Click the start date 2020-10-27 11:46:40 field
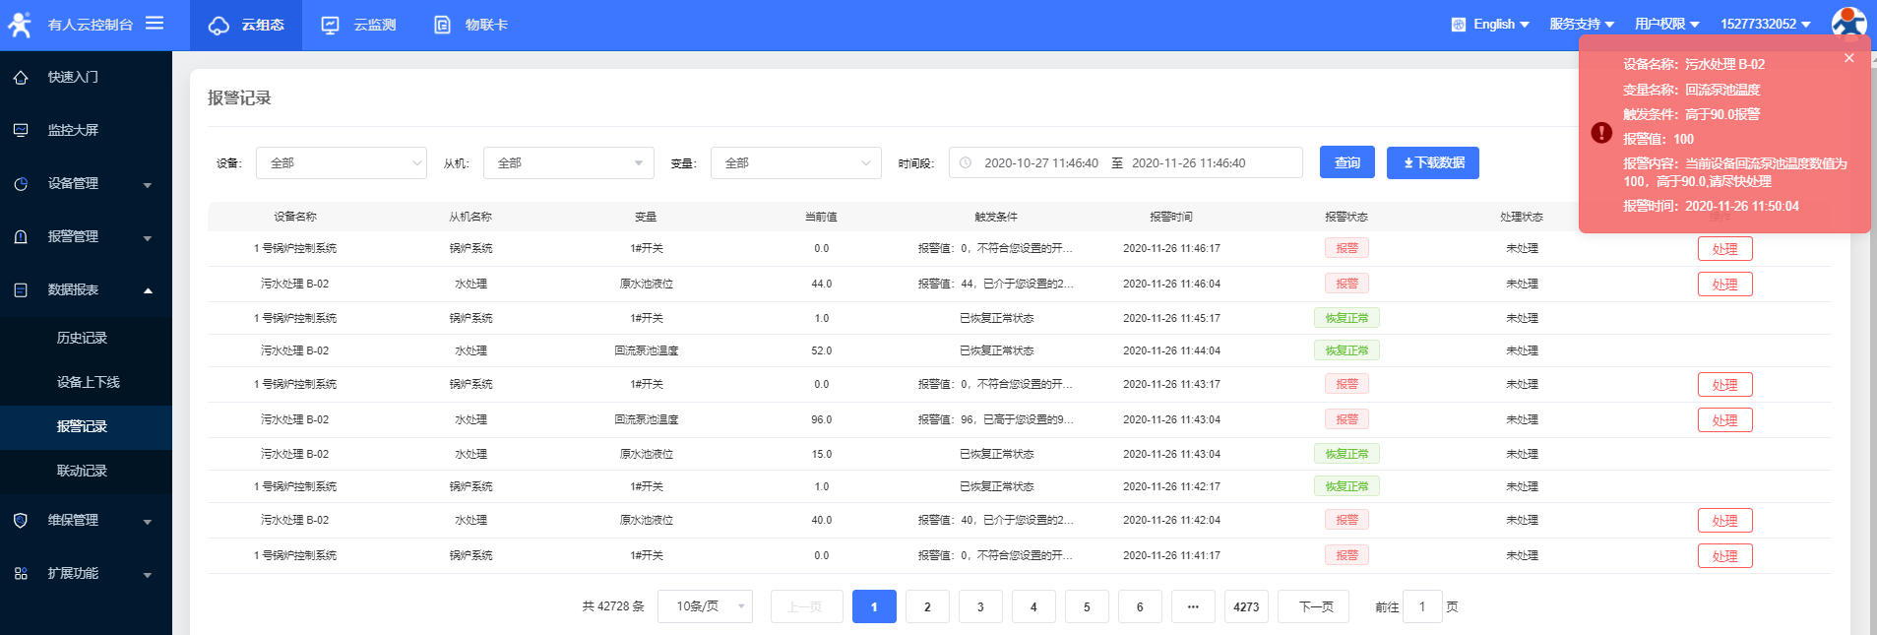 1041,162
